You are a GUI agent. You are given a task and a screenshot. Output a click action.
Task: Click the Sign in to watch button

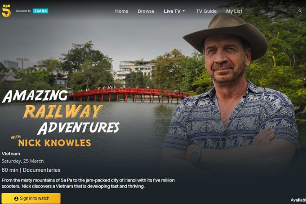pos(31,198)
